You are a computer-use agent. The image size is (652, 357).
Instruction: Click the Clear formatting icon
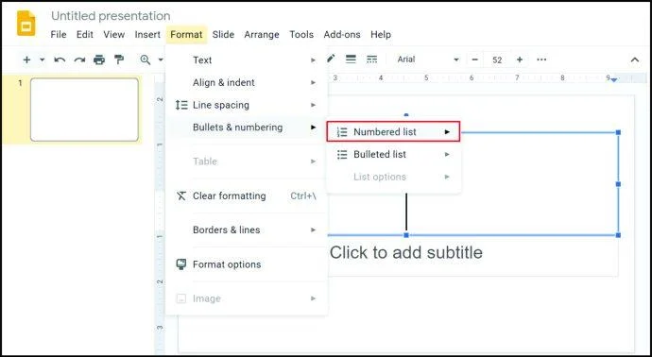[181, 196]
